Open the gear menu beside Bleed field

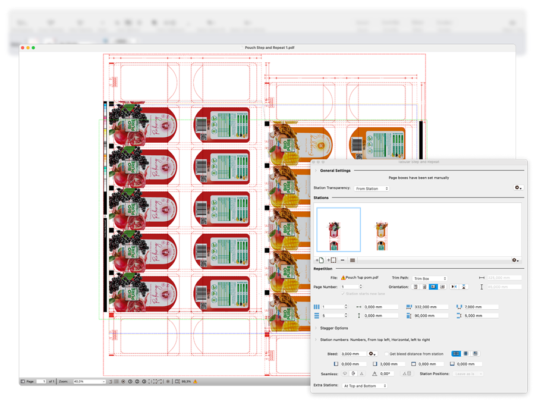point(372,354)
